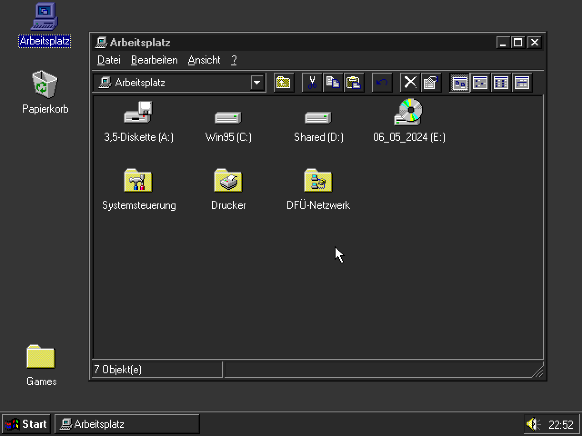Click the window system icon in title bar
582x436 pixels.
(101, 43)
